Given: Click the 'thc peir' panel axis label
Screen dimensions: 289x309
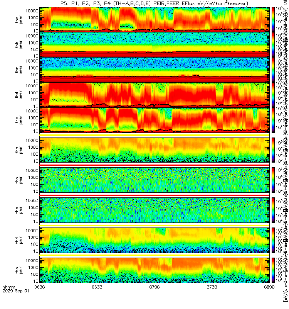Looking at the screenshot, I should [19, 210].
